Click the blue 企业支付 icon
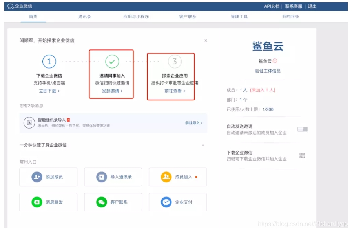Viewport: 352px width, 231px height. pyautogui.click(x=166, y=202)
